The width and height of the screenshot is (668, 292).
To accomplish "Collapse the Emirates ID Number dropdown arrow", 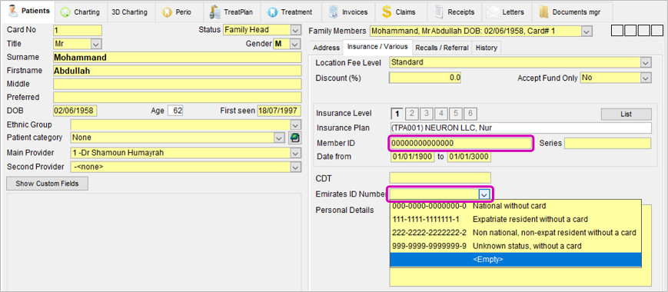I will (x=484, y=194).
